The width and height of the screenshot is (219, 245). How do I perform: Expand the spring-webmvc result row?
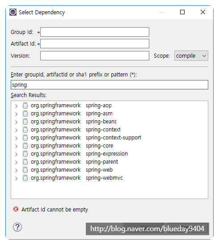pyautogui.click(x=16, y=178)
